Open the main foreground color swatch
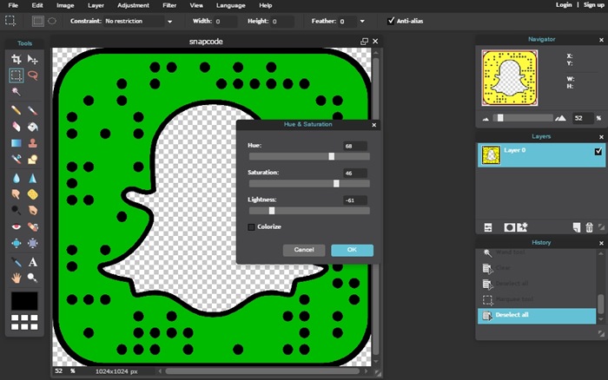Viewport: 608px width, 380px height. pos(24,301)
